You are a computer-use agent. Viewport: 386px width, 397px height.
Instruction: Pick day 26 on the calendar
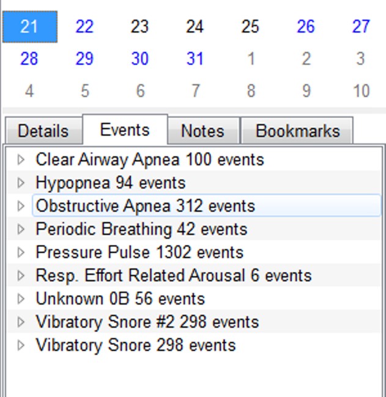tap(305, 27)
